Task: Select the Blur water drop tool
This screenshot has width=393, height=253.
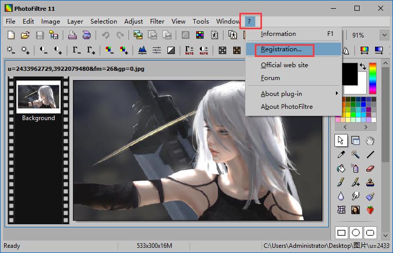Action: click(x=341, y=196)
